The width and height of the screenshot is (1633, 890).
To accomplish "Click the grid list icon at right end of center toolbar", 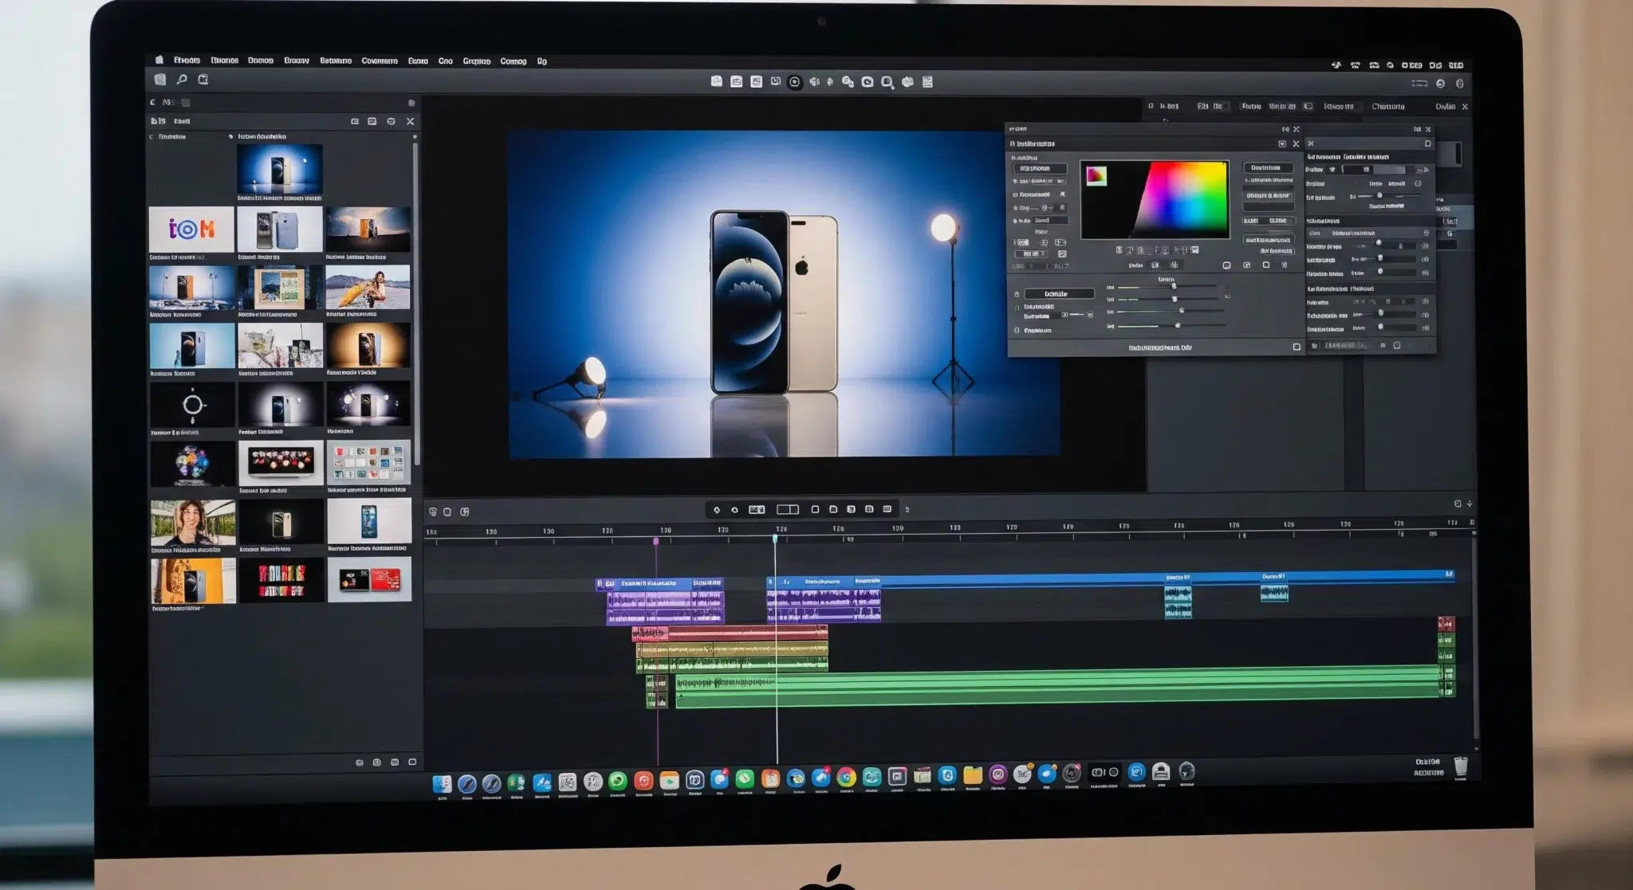I will [927, 82].
